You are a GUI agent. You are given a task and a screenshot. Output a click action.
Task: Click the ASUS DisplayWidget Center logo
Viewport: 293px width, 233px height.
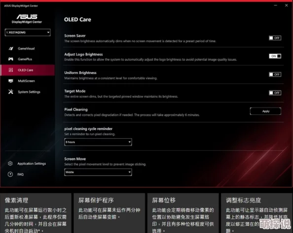tap(27, 19)
